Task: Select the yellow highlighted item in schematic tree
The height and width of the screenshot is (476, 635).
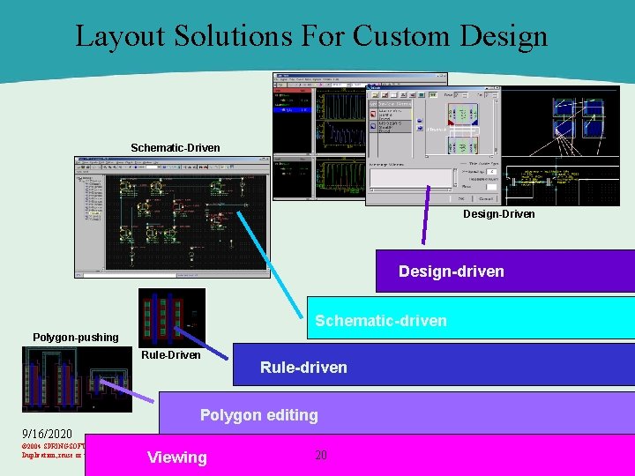Action: (x=94, y=213)
